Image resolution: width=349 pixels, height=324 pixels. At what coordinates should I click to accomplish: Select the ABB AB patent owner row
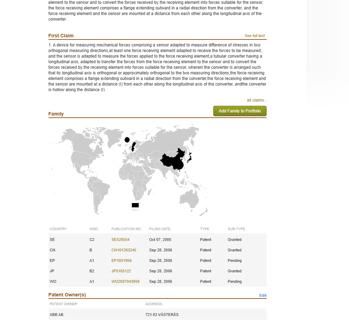pyautogui.click(x=157, y=315)
